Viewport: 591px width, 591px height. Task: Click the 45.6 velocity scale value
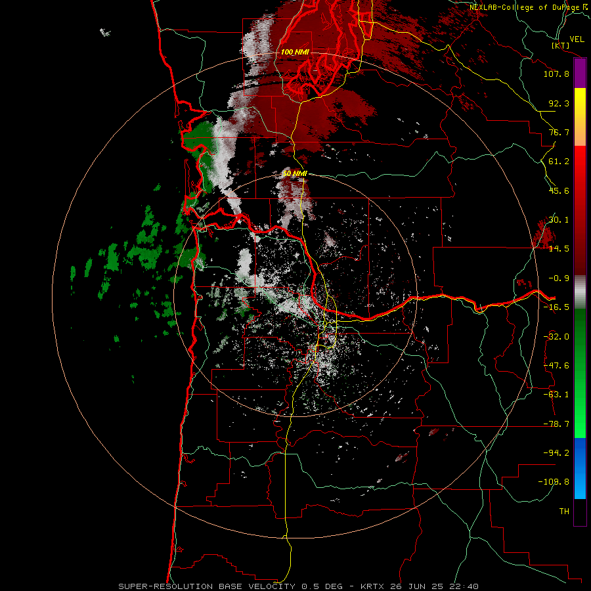(x=559, y=190)
